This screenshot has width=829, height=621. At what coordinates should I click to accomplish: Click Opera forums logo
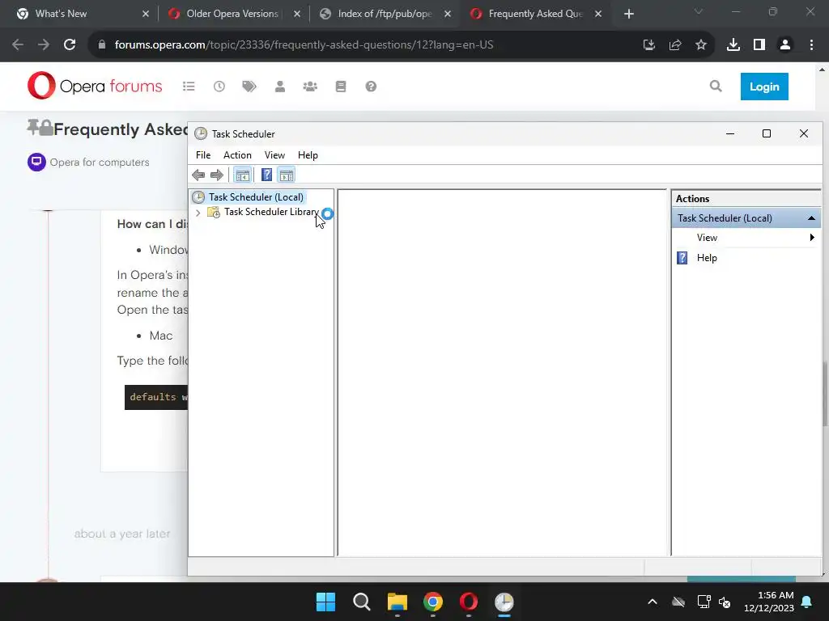tap(95, 86)
